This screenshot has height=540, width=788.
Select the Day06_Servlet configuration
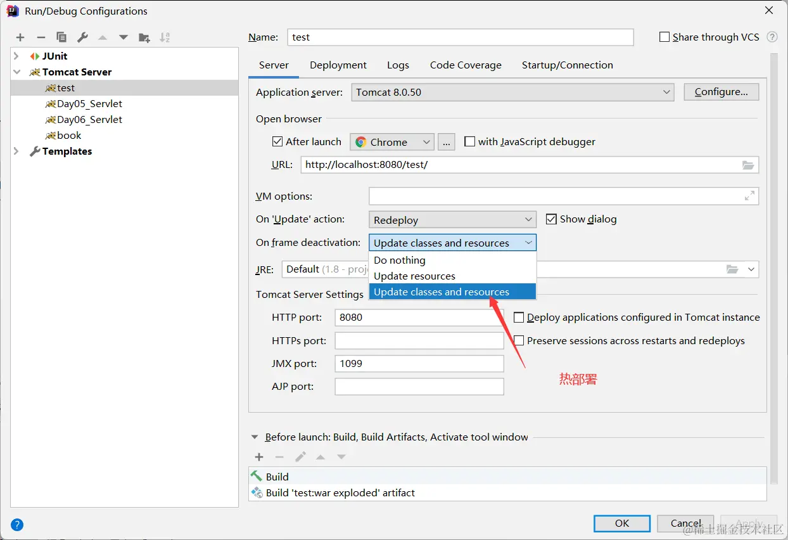tap(125, 120)
